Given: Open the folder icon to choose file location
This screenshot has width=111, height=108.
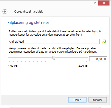Looking at the screenshot, I should [104, 41].
